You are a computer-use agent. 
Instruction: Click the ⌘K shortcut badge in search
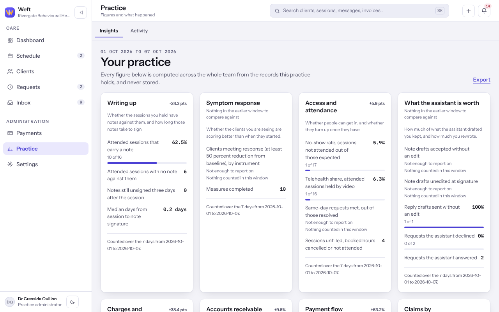[440, 11]
